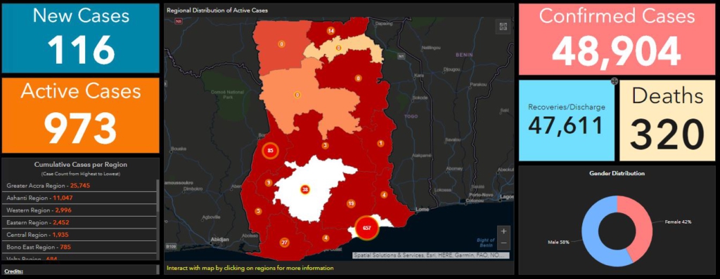
Task: Zoom in with the map plus button
Action: (503, 231)
